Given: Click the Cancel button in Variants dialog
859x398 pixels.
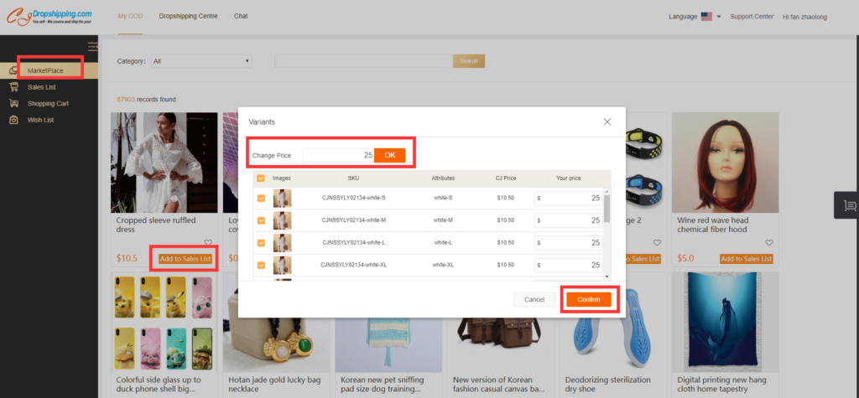Looking at the screenshot, I should [x=534, y=299].
